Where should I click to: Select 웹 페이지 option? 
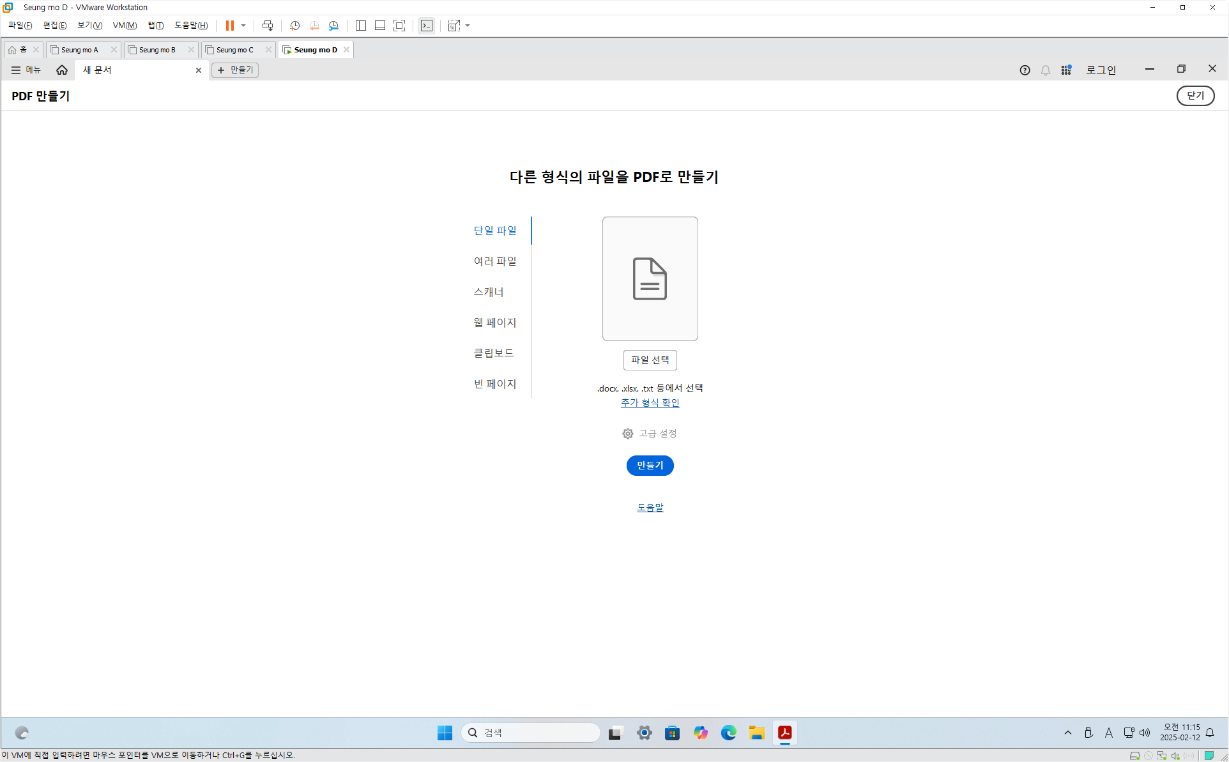(x=495, y=323)
